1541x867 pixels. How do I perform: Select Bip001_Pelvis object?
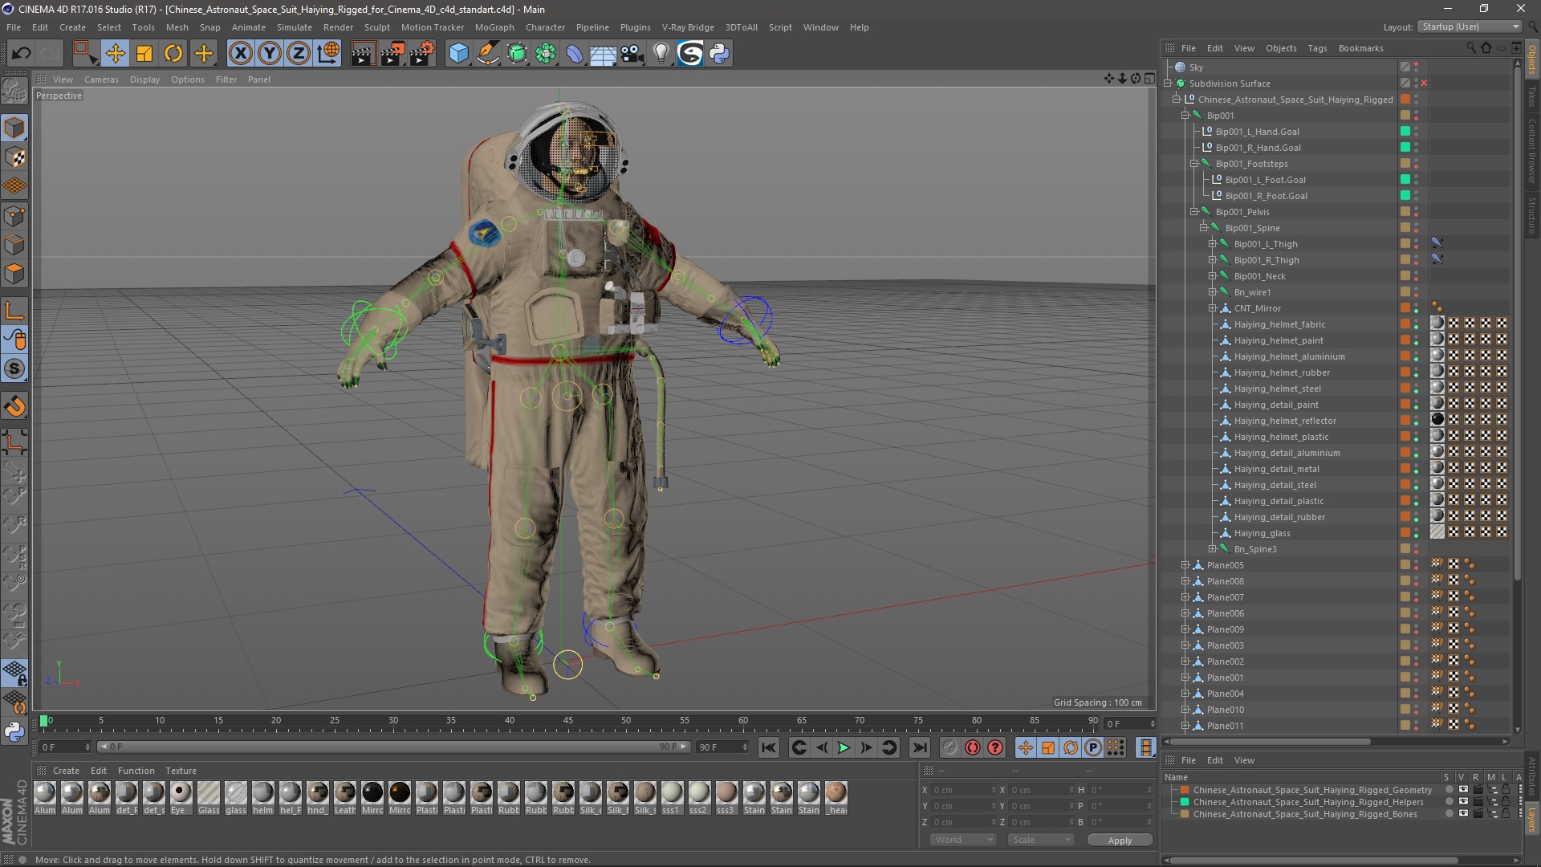coord(1242,212)
